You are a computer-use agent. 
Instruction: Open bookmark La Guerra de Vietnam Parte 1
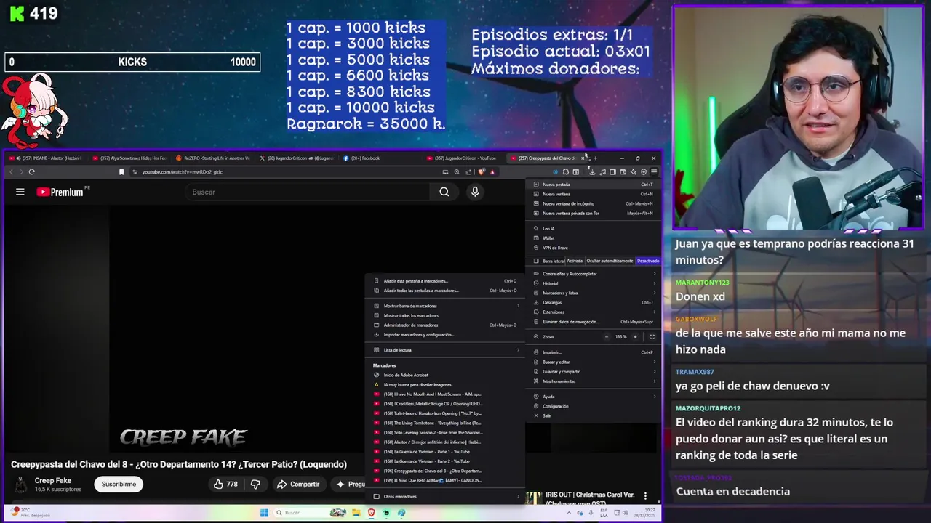445,452
